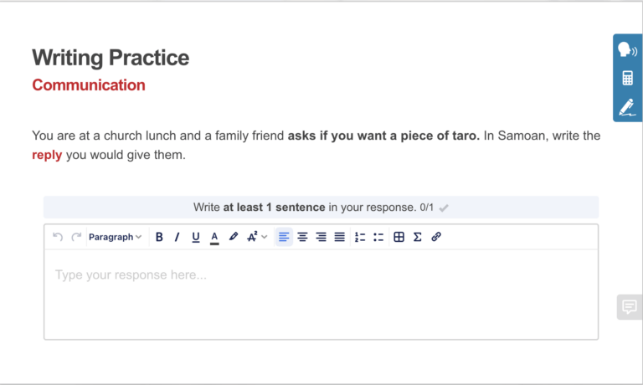Click into the response text area
Screen dimensions: 643x385
click(321, 293)
